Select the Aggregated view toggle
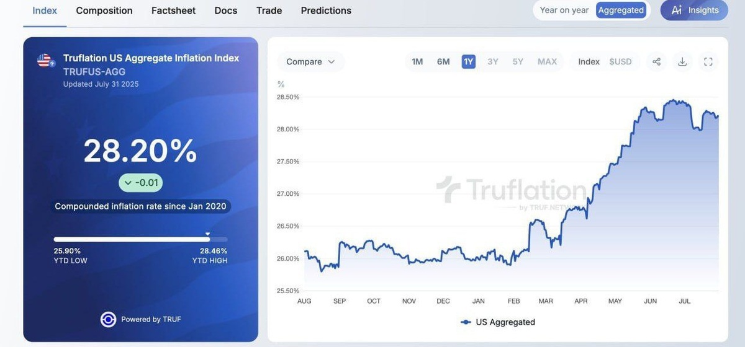Screen dimensions: 745x347 (621, 10)
